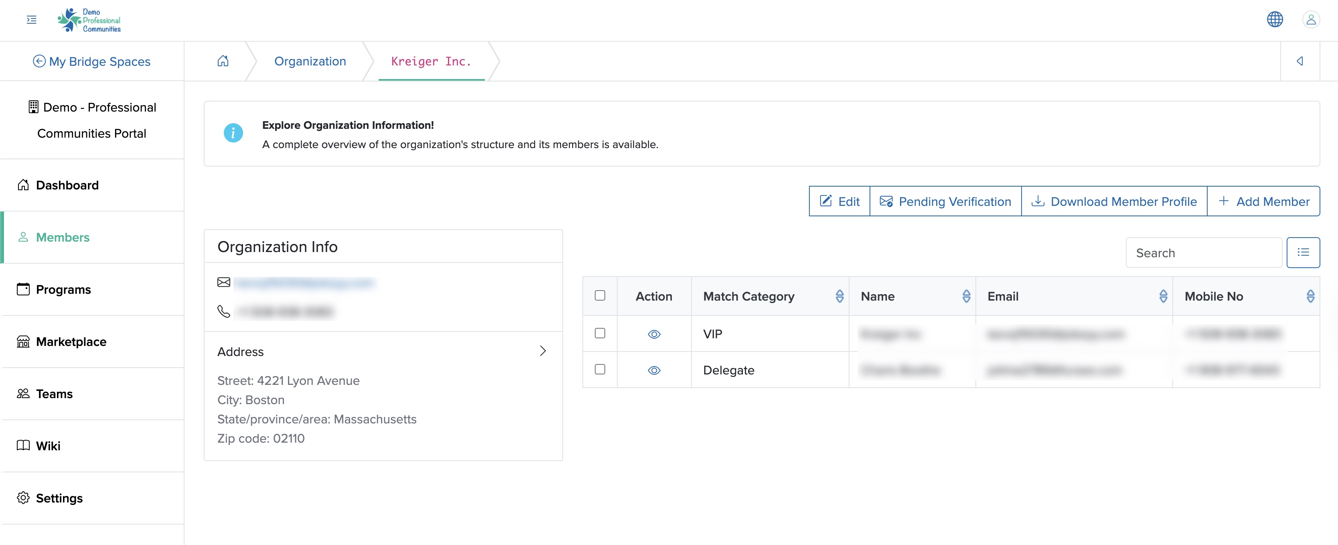
Task: Open Members in the sidebar
Action: click(93, 238)
